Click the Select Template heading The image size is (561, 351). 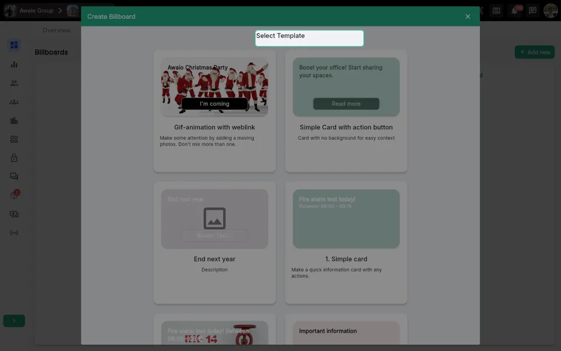[x=280, y=36]
